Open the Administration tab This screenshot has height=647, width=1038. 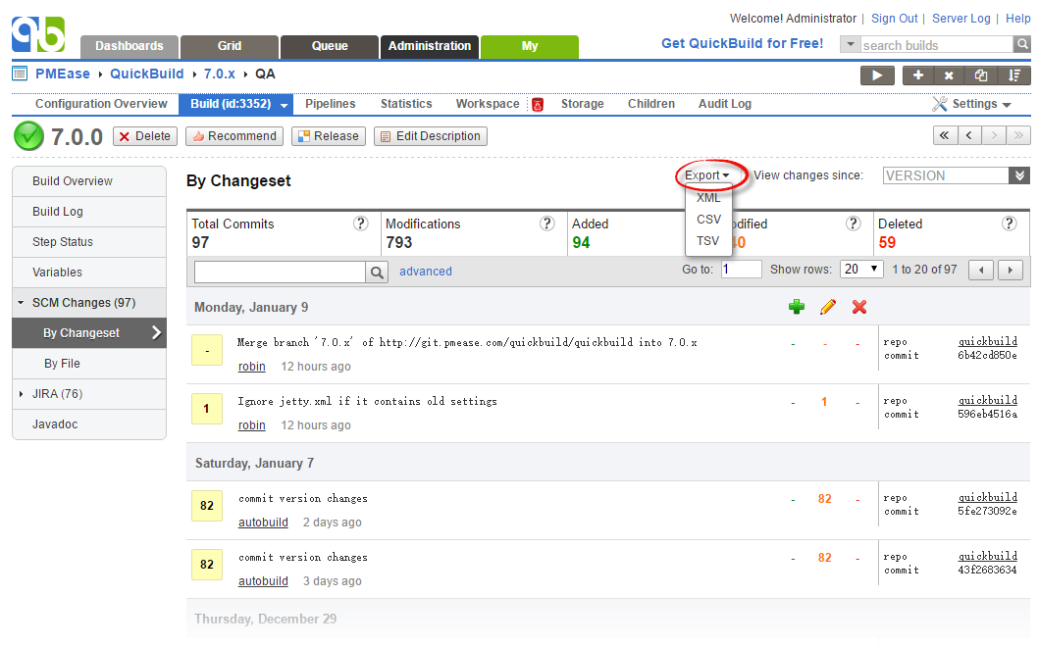tap(430, 46)
